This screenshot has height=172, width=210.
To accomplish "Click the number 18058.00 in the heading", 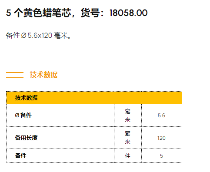I will click(x=129, y=13).
